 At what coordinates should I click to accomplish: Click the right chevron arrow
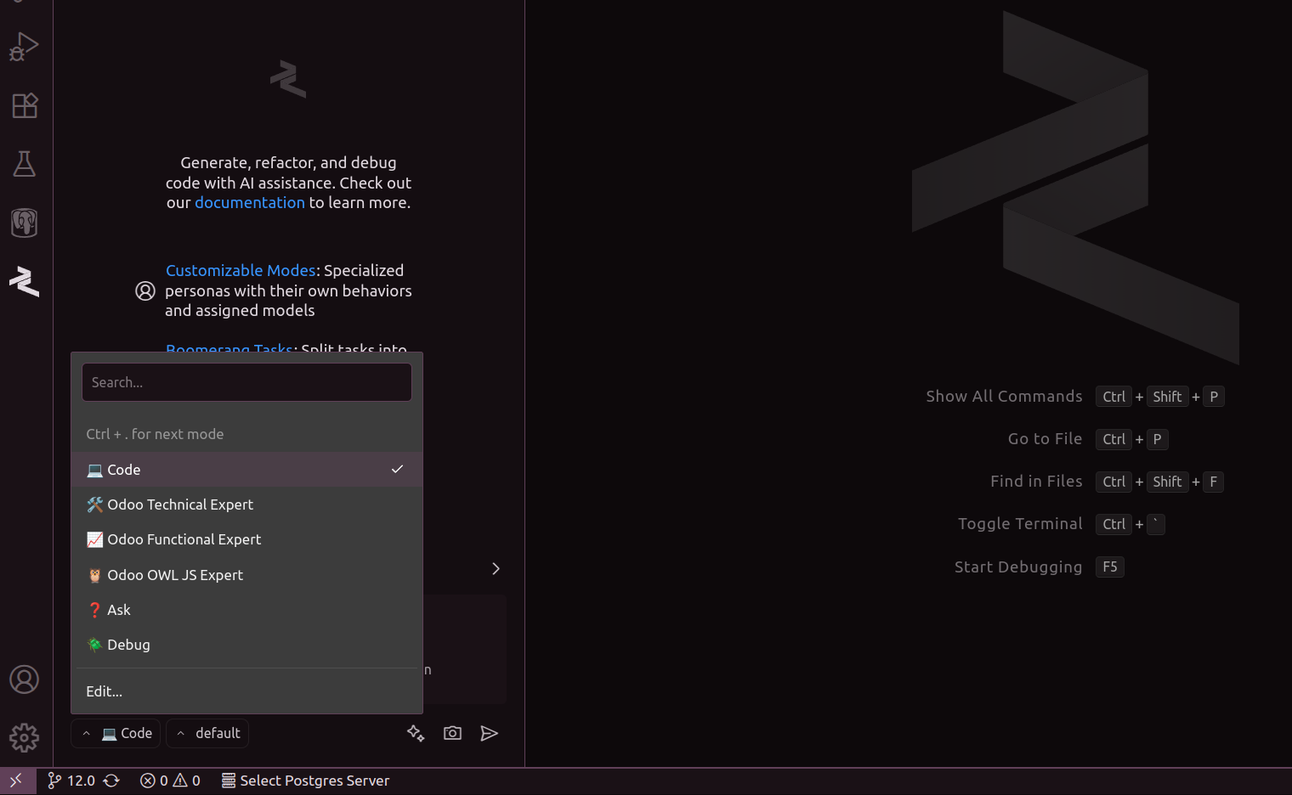496,568
